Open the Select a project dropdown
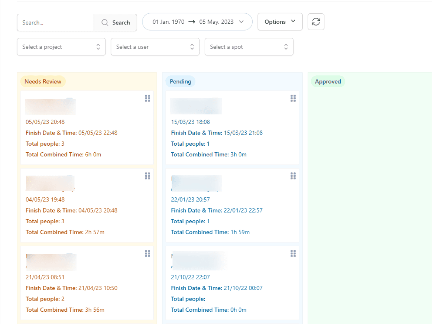 click(x=61, y=47)
